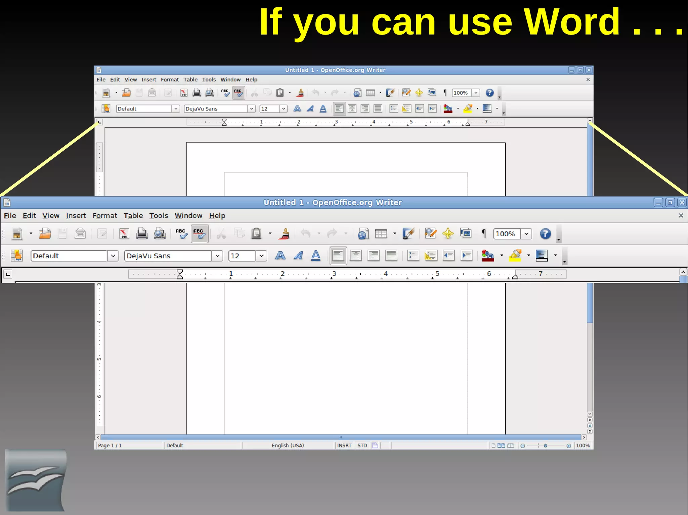
Task: Click Format Paintbrush icon in enlarged toolbar
Action: [x=285, y=234]
